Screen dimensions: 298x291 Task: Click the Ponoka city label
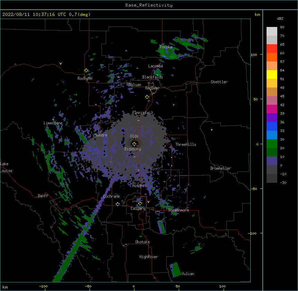pyautogui.click(x=166, y=47)
